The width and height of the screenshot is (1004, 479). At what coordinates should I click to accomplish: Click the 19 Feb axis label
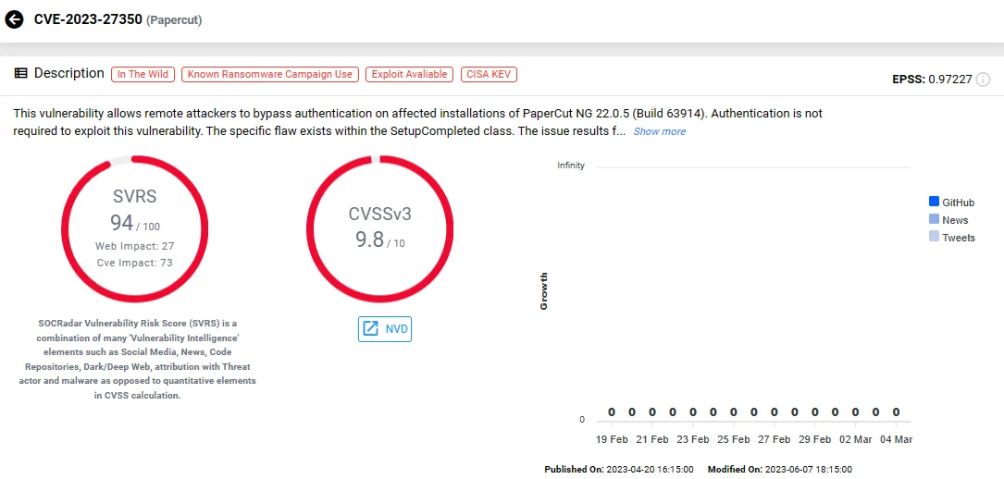coord(612,439)
